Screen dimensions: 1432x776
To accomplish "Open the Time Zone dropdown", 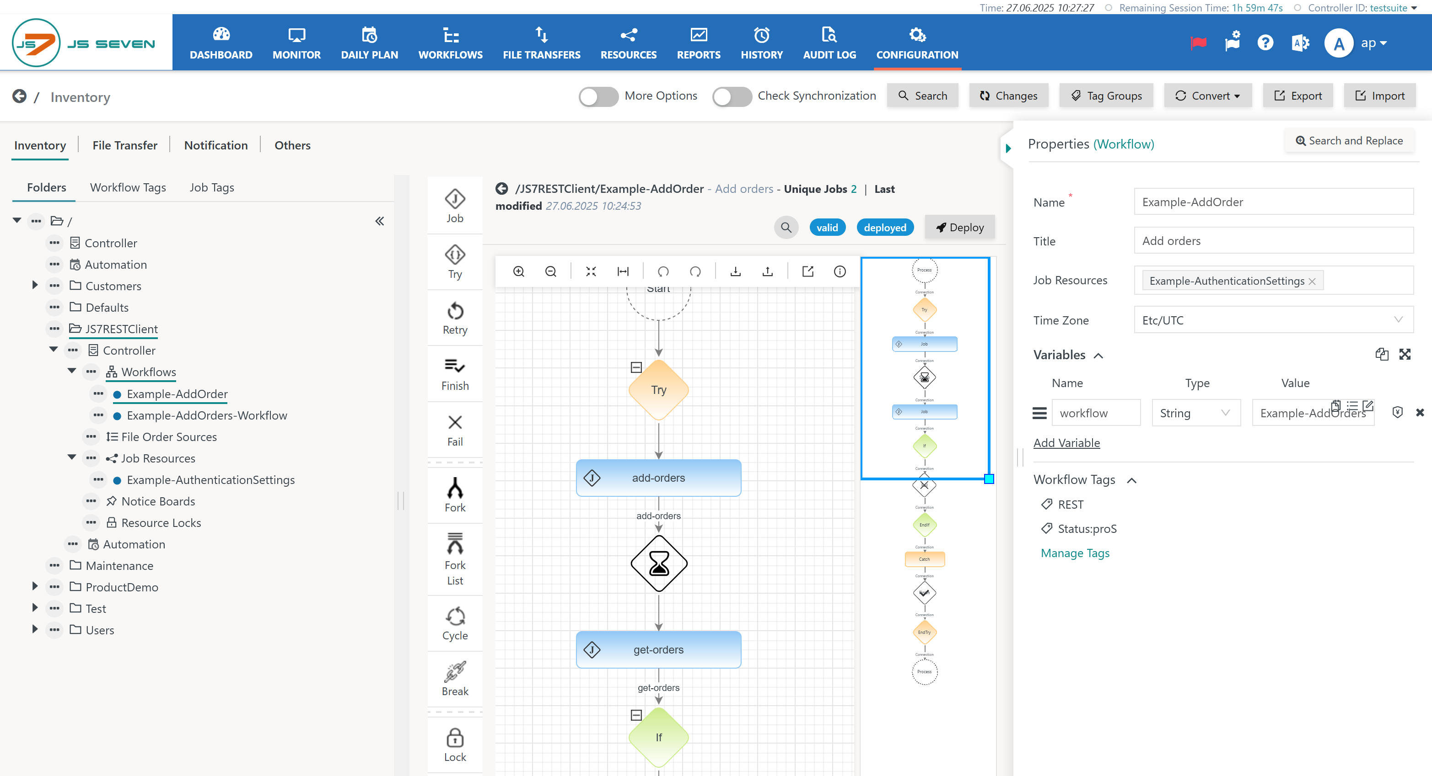I will (1274, 320).
